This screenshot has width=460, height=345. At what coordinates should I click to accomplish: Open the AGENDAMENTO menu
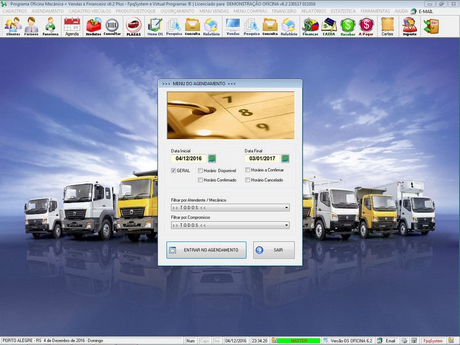coord(48,11)
